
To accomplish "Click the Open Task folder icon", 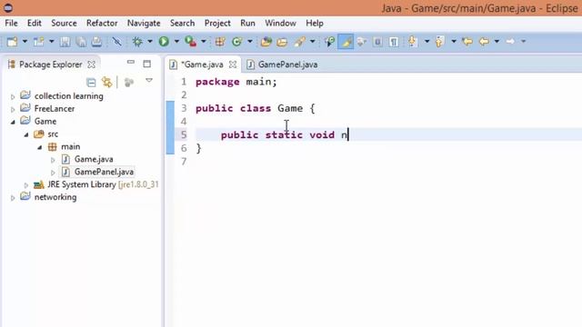I will (282, 42).
